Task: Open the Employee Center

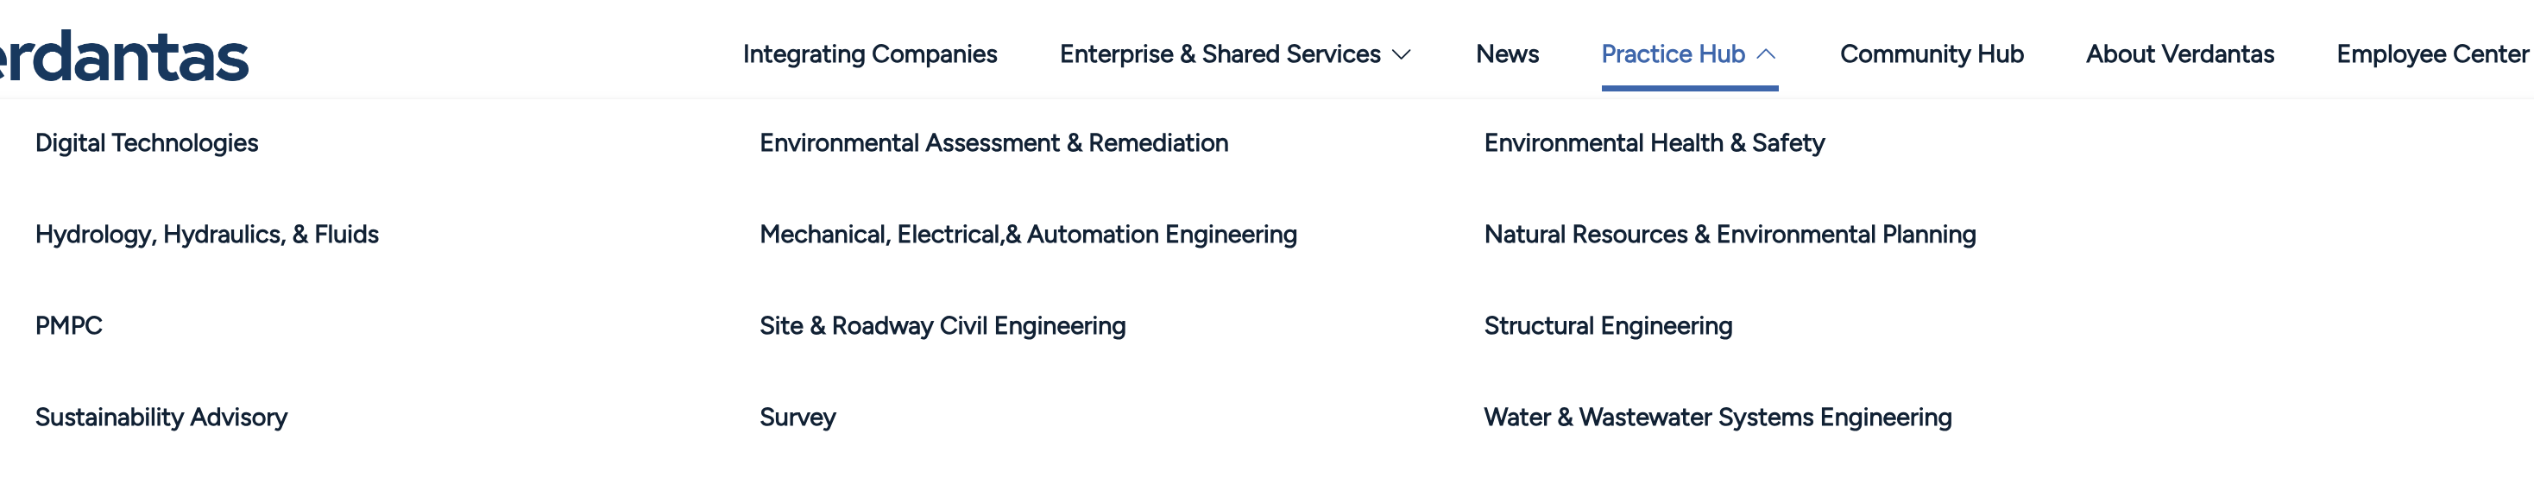Action: pyautogui.click(x=2431, y=55)
